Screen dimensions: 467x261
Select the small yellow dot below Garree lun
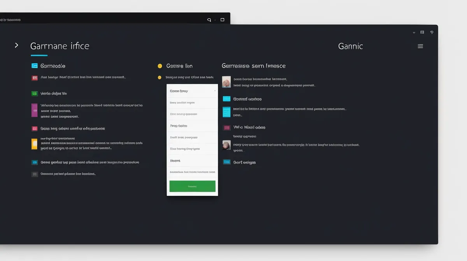tap(160, 78)
